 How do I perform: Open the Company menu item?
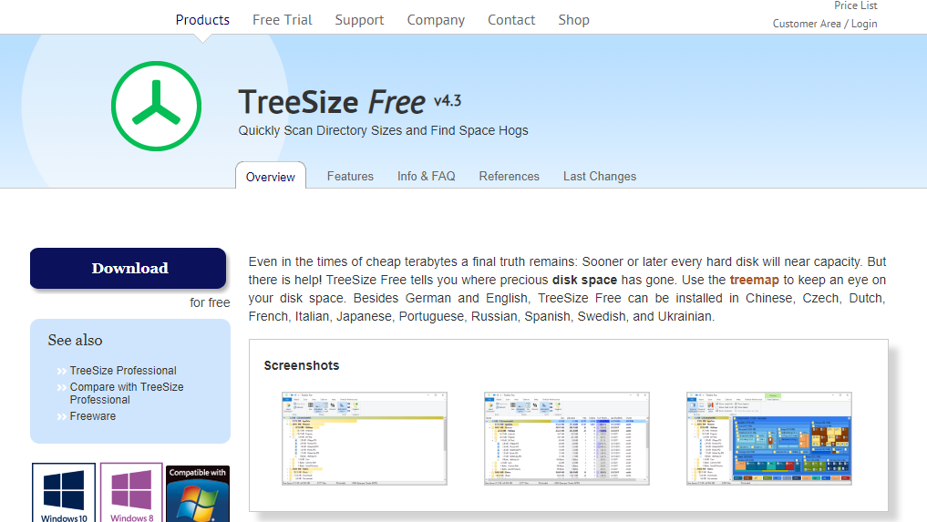point(436,19)
